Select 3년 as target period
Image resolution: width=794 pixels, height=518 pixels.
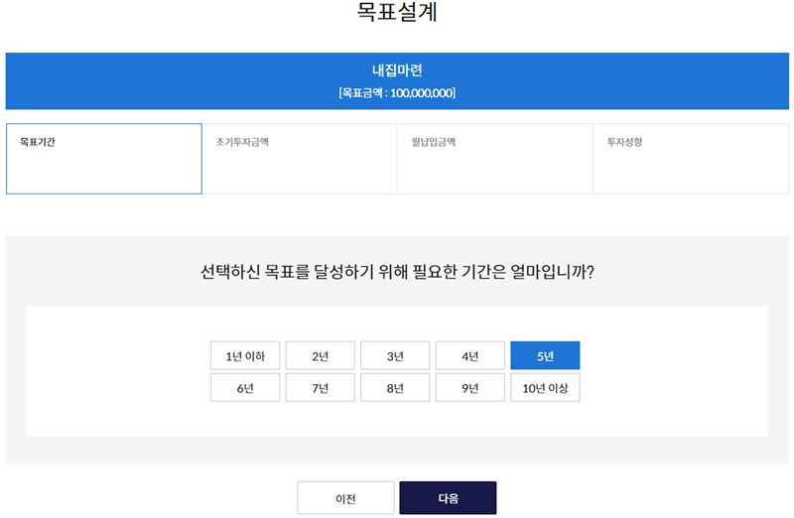pos(395,355)
